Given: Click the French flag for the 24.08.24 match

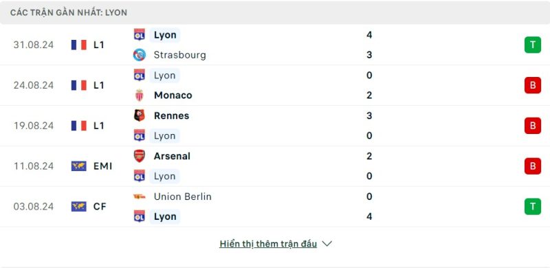Looking at the screenshot, I should pos(79,85).
